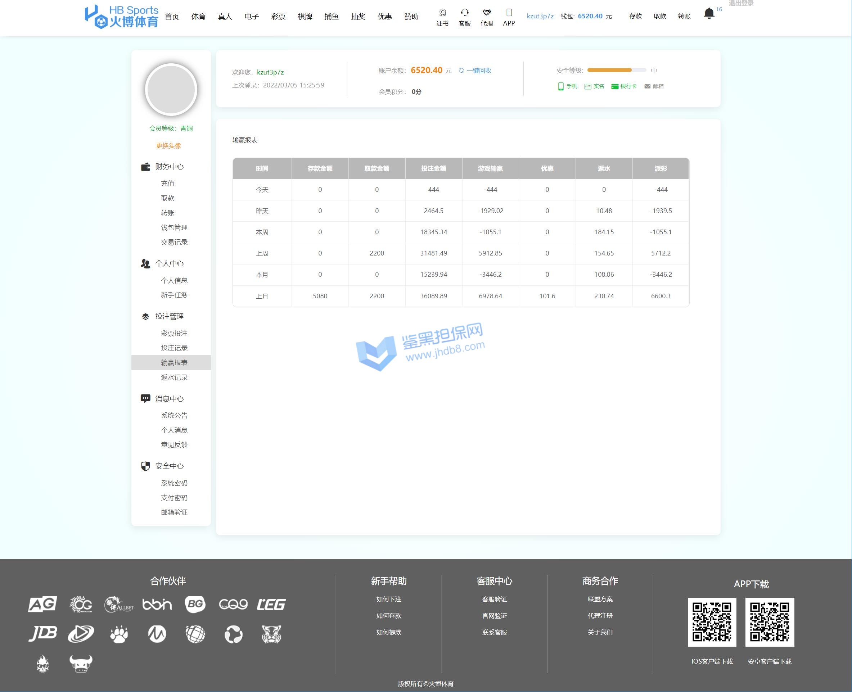
Task: Click the 手机 verification icon
Action: coord(560,86)
